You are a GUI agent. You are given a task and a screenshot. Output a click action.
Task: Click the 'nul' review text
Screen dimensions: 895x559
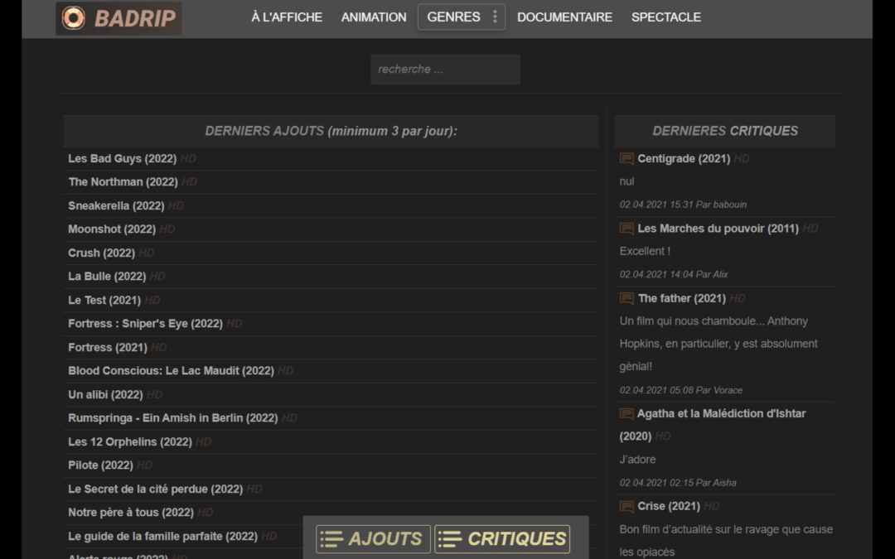point(626,181)
